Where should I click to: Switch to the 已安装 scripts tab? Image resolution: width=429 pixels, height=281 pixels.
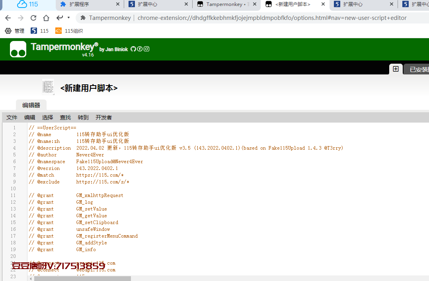coord(419,70)
